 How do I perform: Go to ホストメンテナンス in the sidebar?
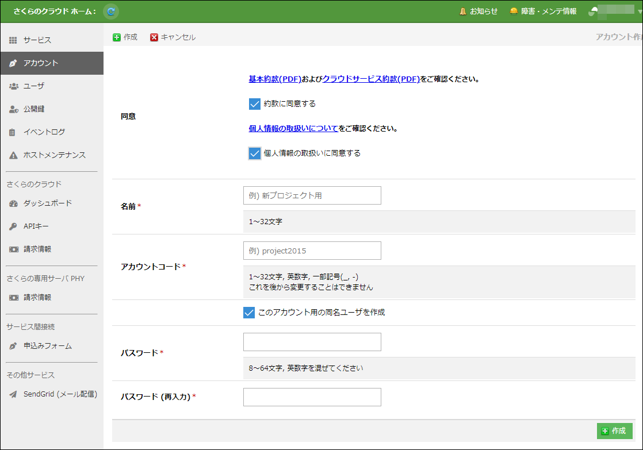pos(54,155)
